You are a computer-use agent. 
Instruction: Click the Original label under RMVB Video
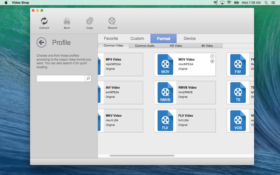(x=183, y=97)
